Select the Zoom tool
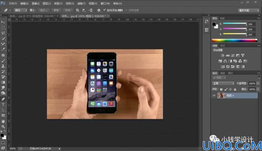Viewport: 262px width, 151px height. click(x=3, y=127)
